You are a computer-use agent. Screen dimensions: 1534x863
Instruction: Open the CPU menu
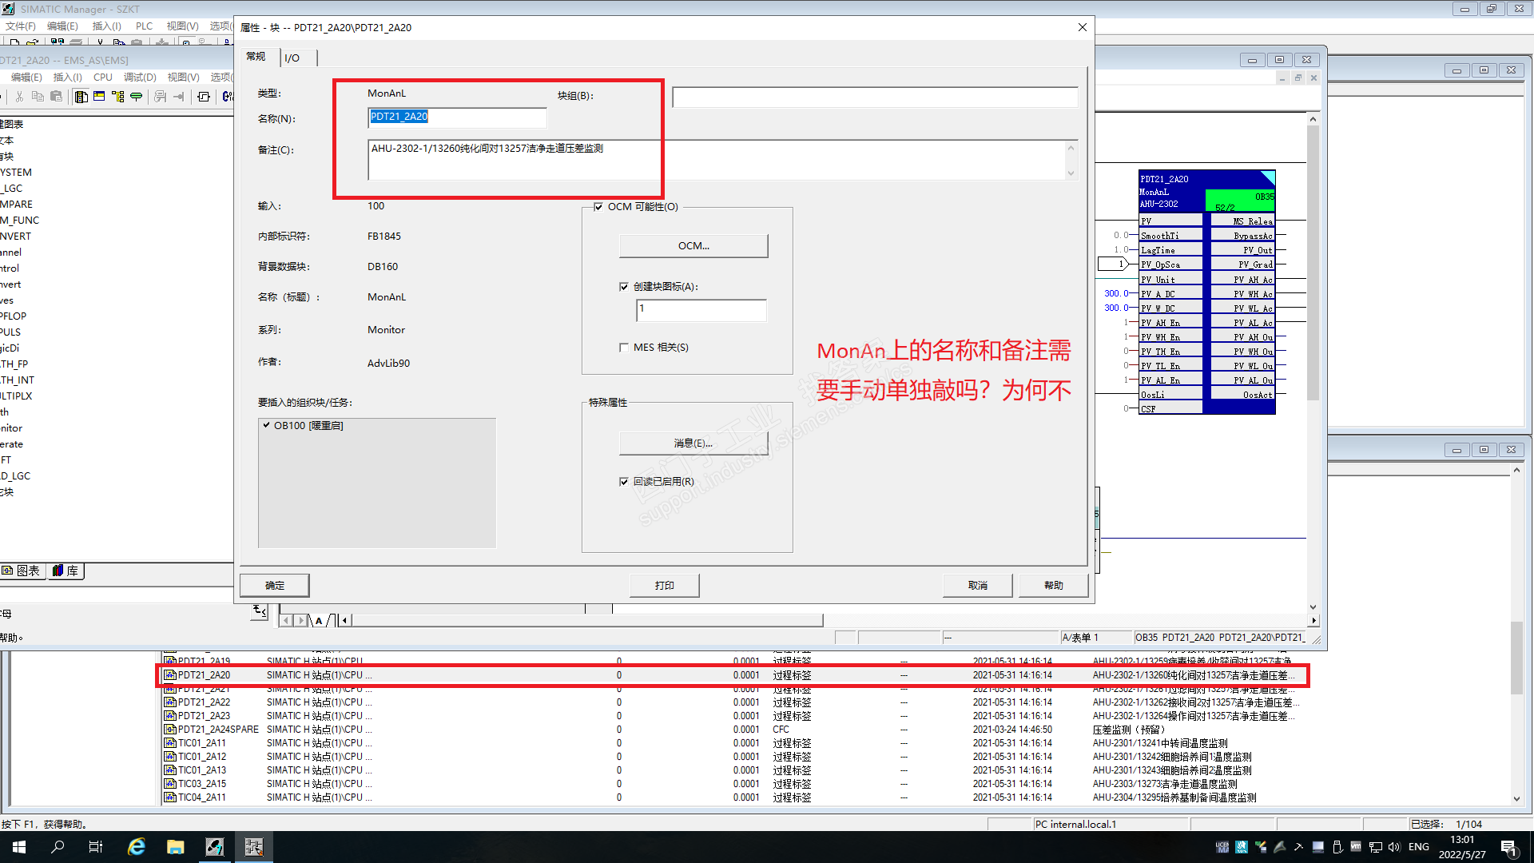click(102, 78)
